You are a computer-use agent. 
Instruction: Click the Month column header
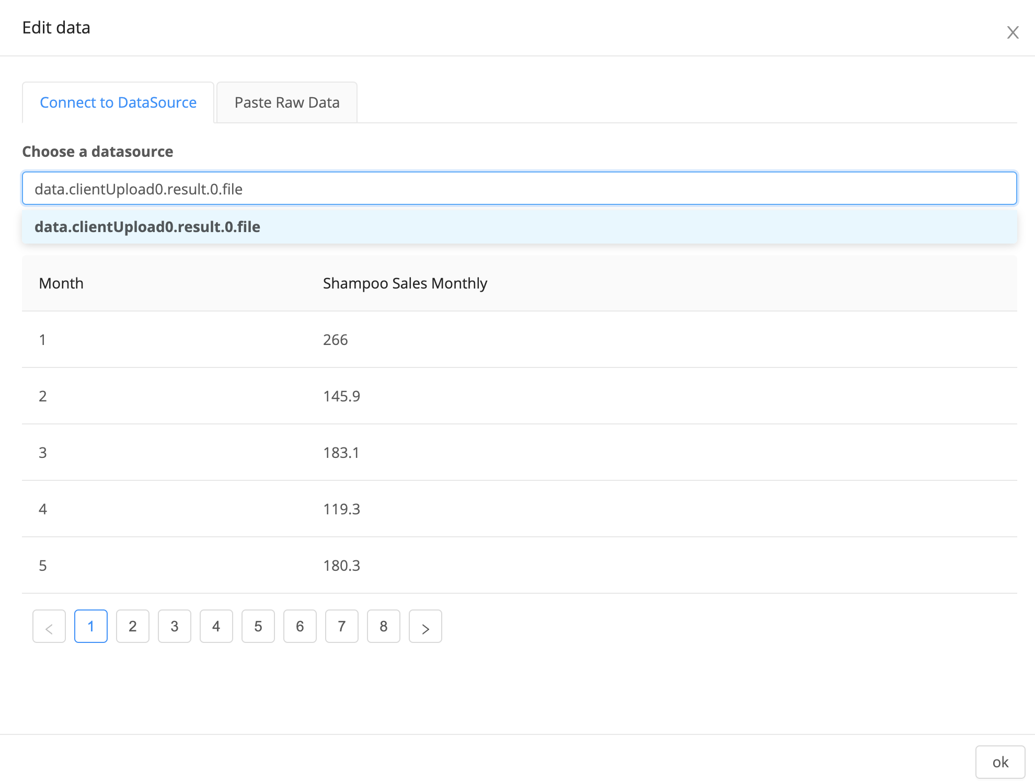click(61, 283)
